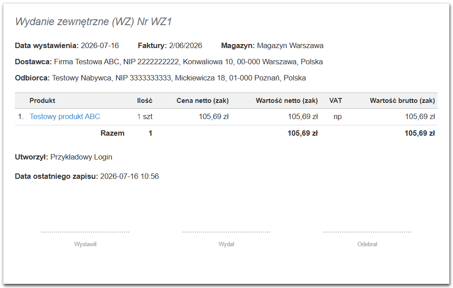
Task: Click the Magazyn Warszawa warehouse name
Action: coord(290,45)
